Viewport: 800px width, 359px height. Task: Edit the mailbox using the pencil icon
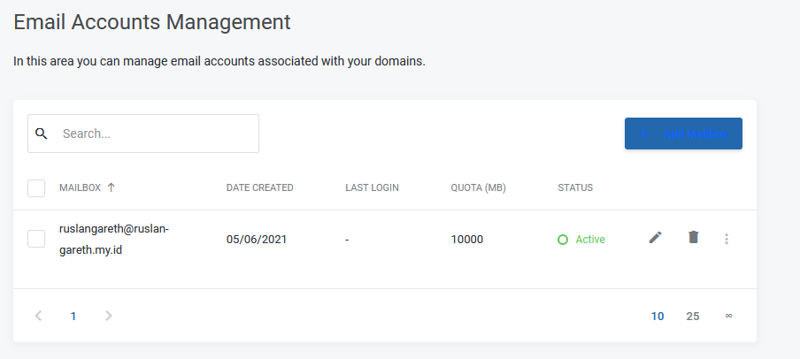[655, 238]
